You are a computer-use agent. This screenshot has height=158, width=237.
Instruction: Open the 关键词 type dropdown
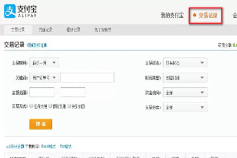(44, 78)
